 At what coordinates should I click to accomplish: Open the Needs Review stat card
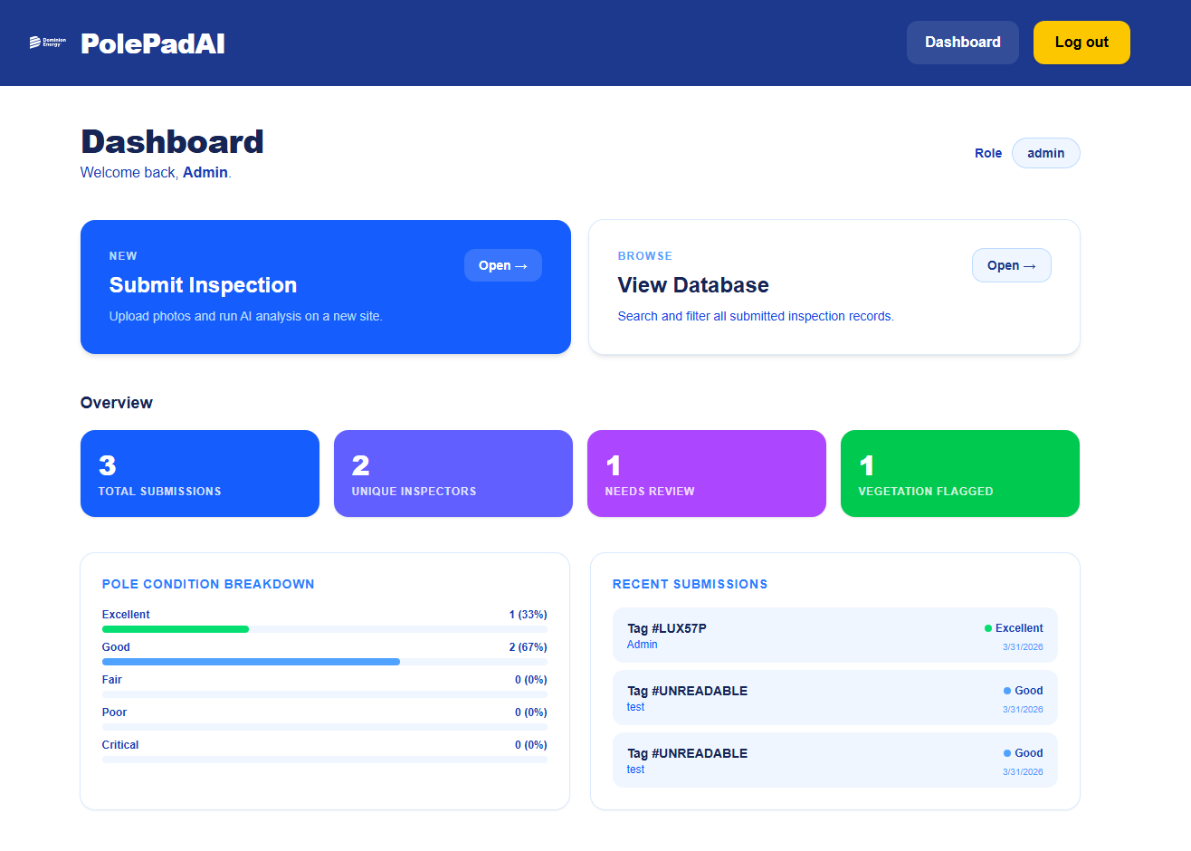pyautogui.click(x=706, y=473)
